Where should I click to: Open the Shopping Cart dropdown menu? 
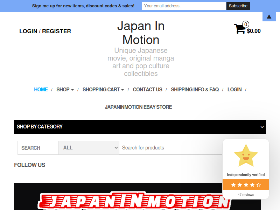pyautogui.click(x=103, y=90)
